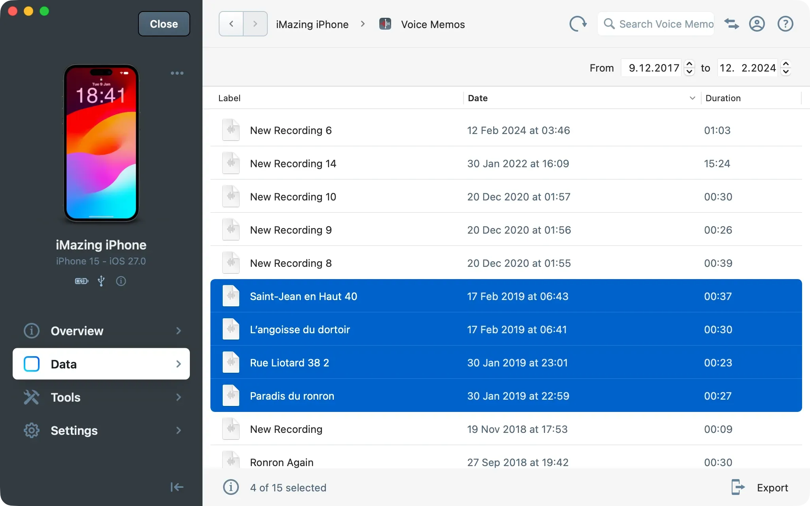Viewport: 810px width, 506px height.
Task: Click the From date field 9.12.2017
Action: point(652,68)
